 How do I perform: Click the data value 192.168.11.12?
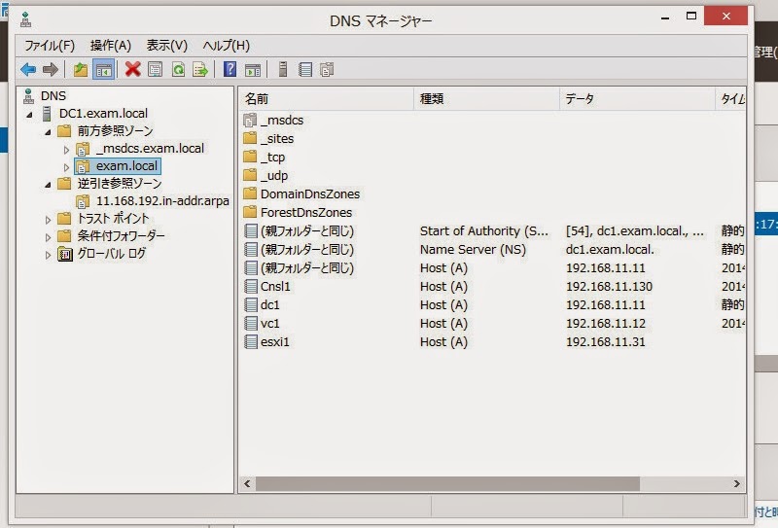[606, 323]
